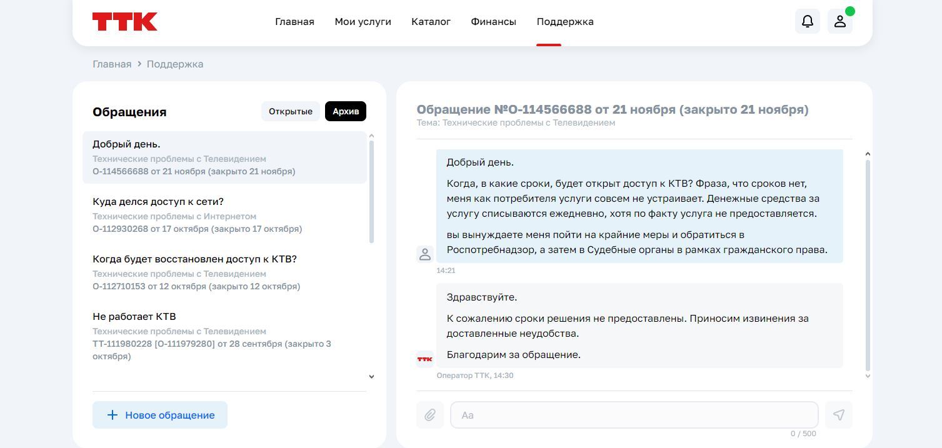Click the operator reply К сожалению сроки решения
Screen dimensions: 942x448
(x=628, y=326)
